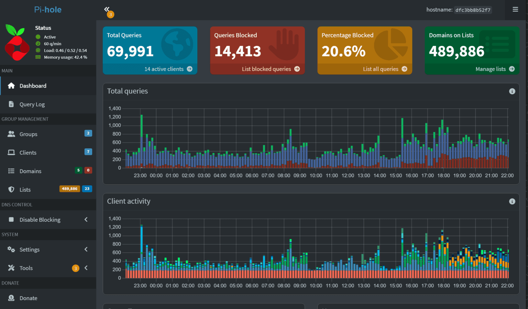This screenshot has height=309, width=528.
Task: Expand the Tools submenu chevron
Action: point(86,268)
